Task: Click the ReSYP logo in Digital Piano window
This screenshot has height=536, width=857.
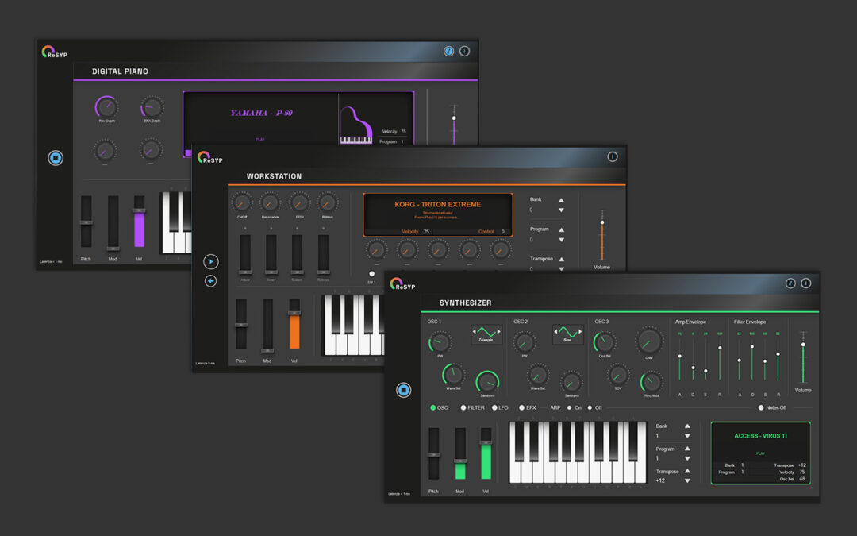Action: click(x=55, y=52)
